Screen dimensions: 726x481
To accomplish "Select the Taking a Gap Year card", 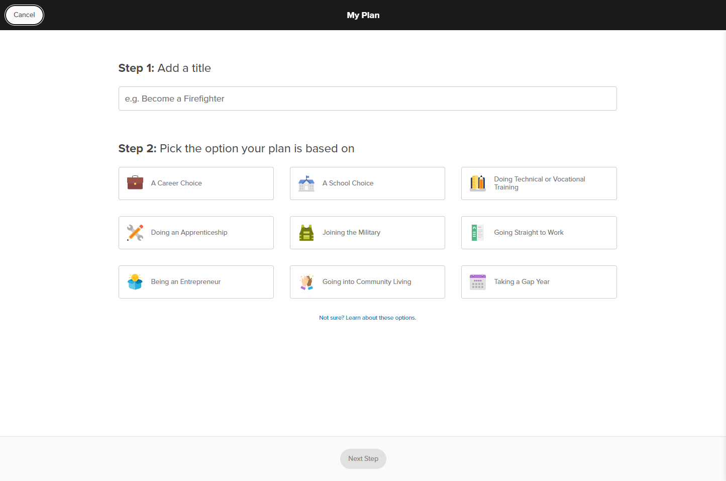I will (x=539, y=282).
